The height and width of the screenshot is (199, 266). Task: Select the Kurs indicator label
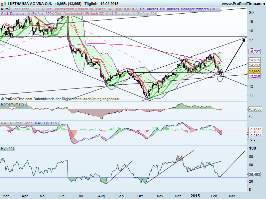pos(5,9)
